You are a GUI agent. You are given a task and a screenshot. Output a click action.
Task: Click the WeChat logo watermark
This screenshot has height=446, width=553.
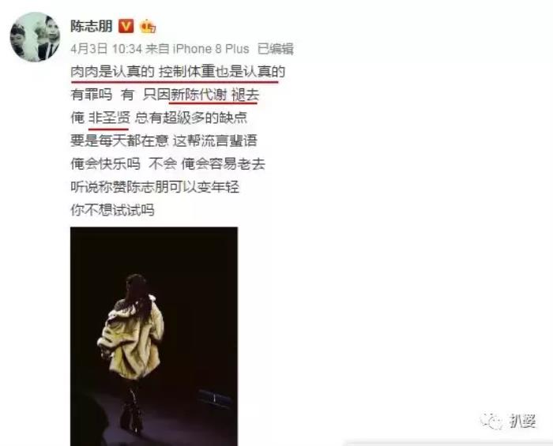(x=491, y=421)
